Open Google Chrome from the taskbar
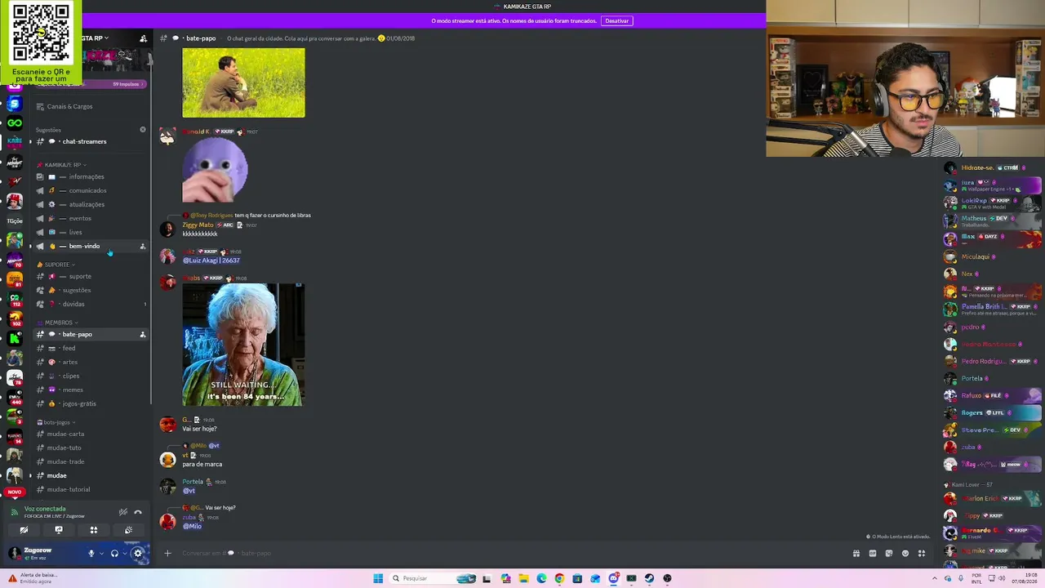 [x=559, y=578]
